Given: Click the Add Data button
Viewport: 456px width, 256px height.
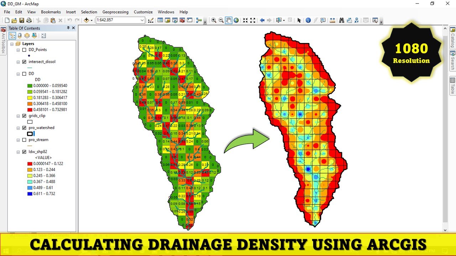Looking at the screenshot, I should [86, 20].
